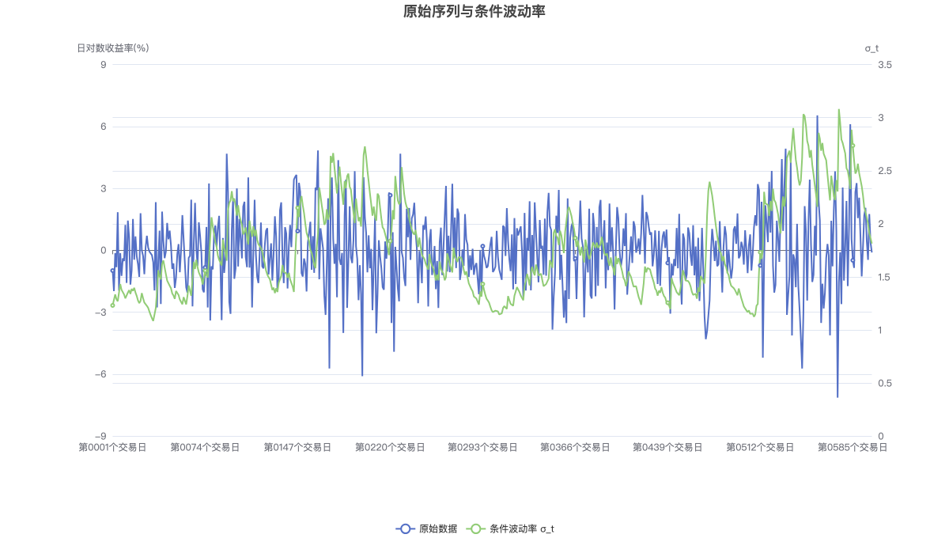Click the left axis tick value −3
Image resolution: width=949 pixels, height=538 pixels.
click(x=100, y=313)
